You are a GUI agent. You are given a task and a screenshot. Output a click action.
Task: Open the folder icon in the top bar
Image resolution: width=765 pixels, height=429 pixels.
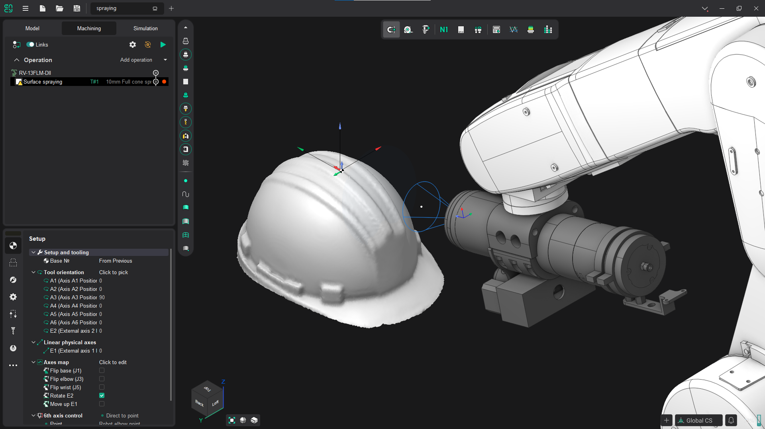click(x=60, y=8)
